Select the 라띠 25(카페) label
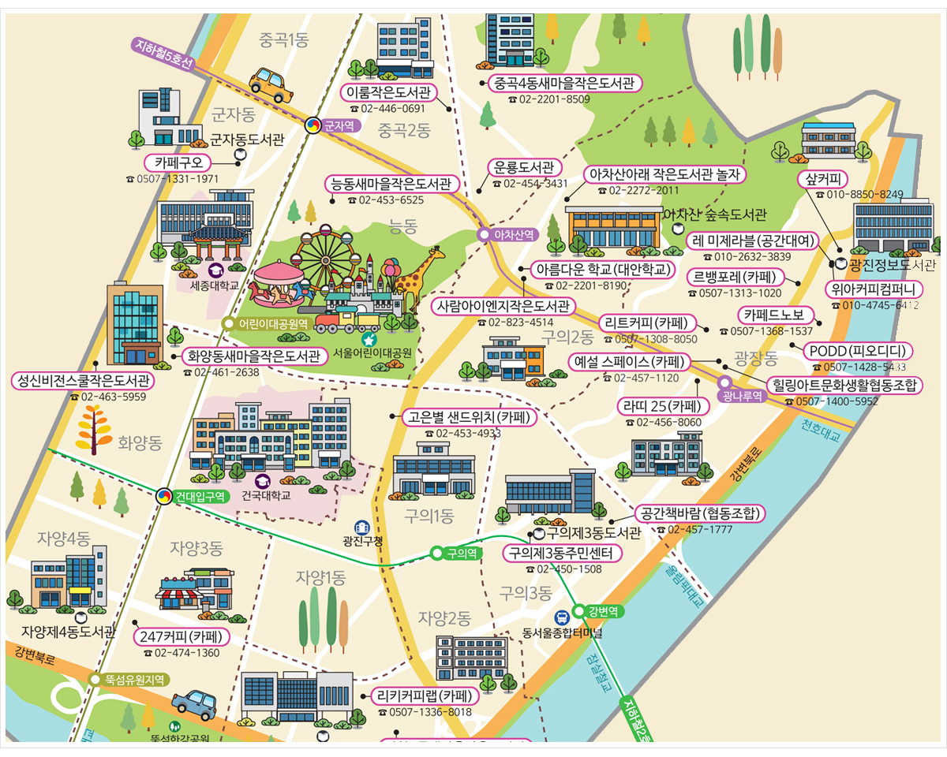Viewport: 947px width, 757px height. pyautogui.click(x=662, y=406)
